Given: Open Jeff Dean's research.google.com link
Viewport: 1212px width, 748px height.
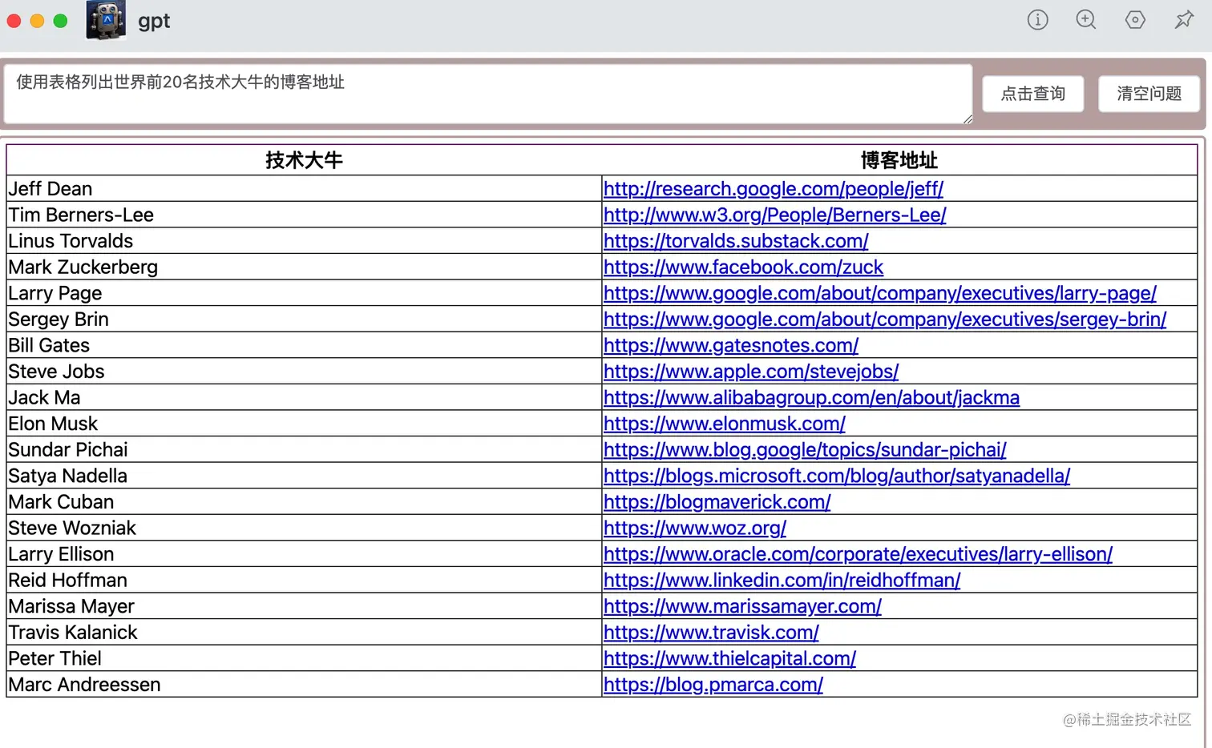Looking at the screenshot, I should 773,189.
